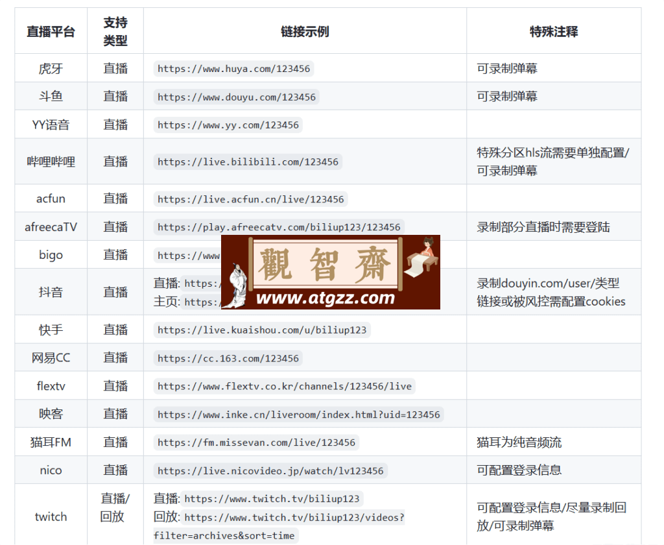Select the 猫耳FM platform cell
Screen dimensions: 664x545
(x=51, y=442)
